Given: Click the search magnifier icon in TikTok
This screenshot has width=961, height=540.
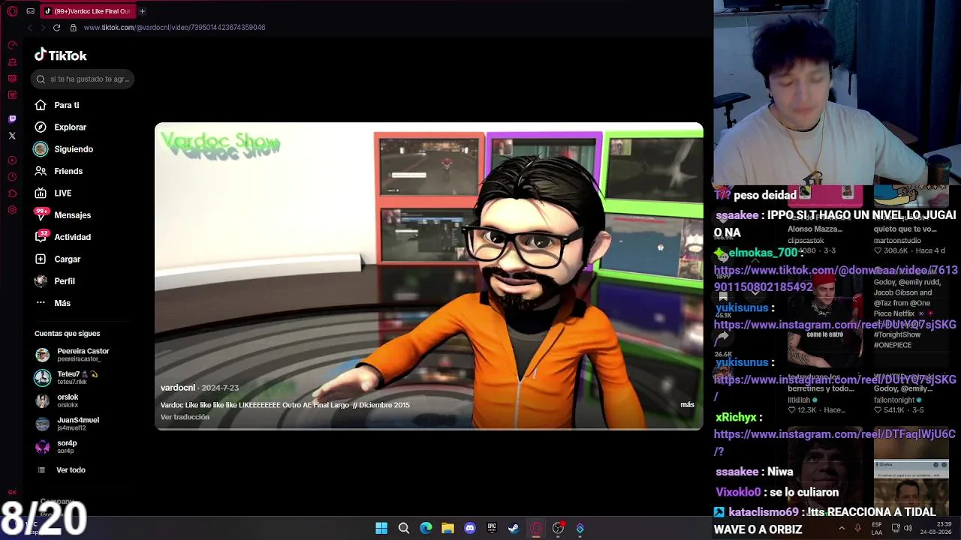Looking at the screenshot, I should point(41,79).
